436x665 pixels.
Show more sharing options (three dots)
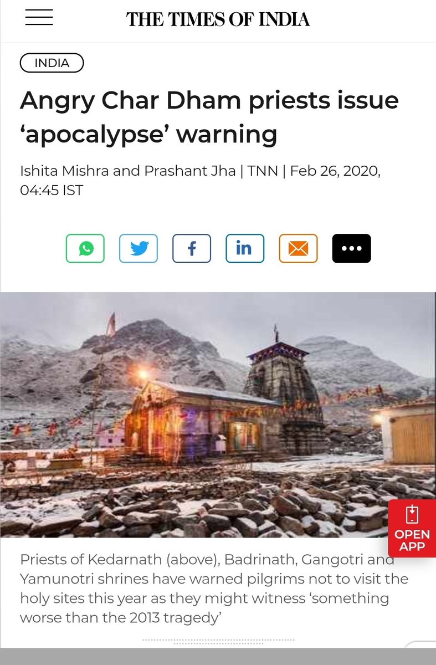[351, 248]
